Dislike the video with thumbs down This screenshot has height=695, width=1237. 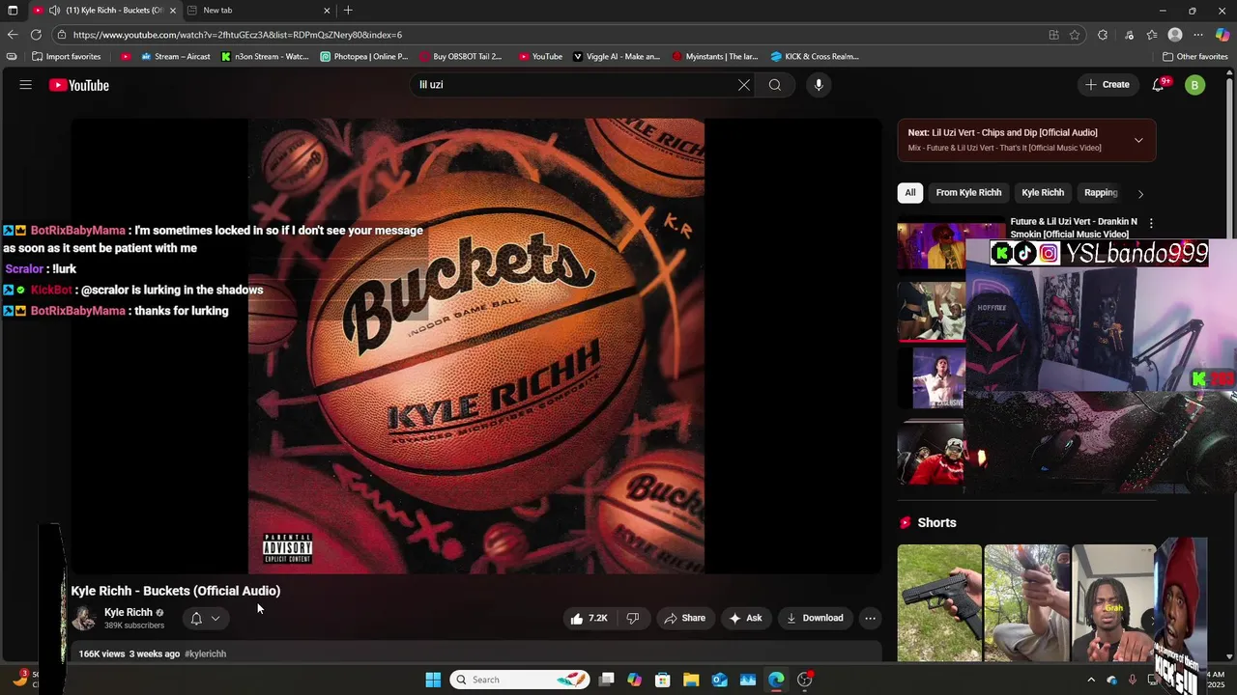click(x=633, y=619)
